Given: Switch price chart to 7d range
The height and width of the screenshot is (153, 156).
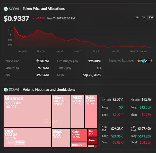Looking at the screenshot, I should coord(143,18).
